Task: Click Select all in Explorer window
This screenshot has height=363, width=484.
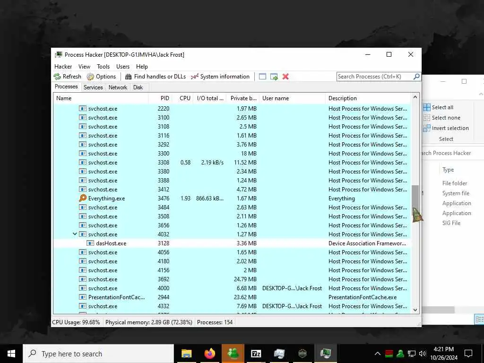Action: point(438,107)
